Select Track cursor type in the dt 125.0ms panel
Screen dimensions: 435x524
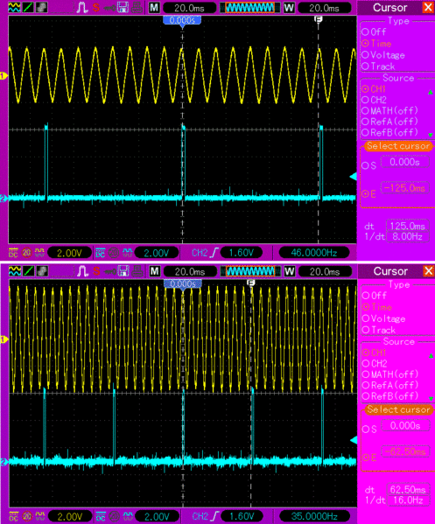click(378, 66)
